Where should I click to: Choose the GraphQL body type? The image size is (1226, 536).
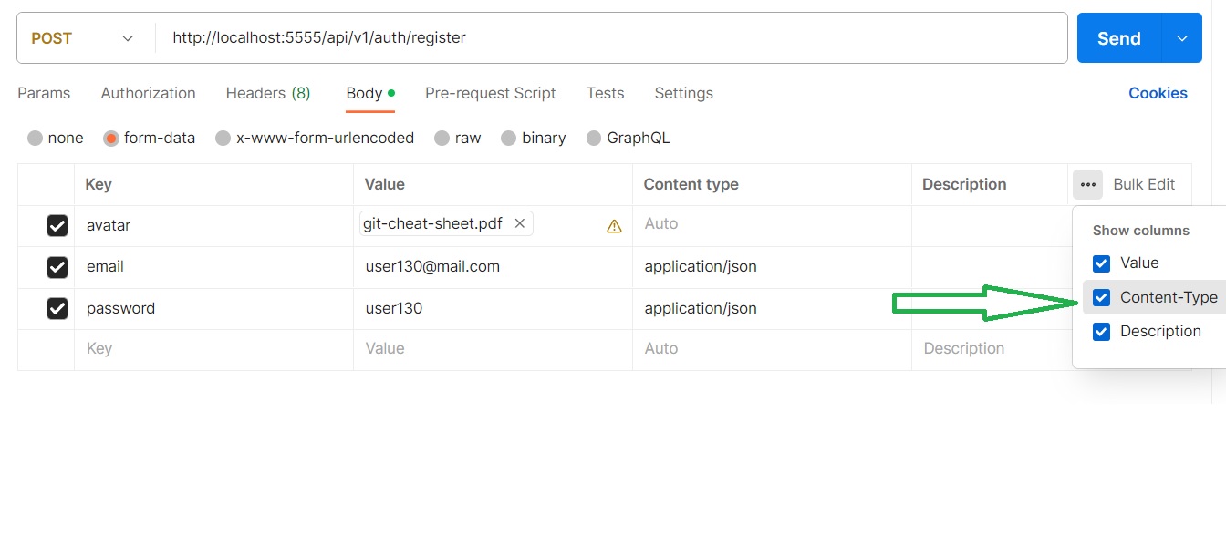(x=594, y=139)
